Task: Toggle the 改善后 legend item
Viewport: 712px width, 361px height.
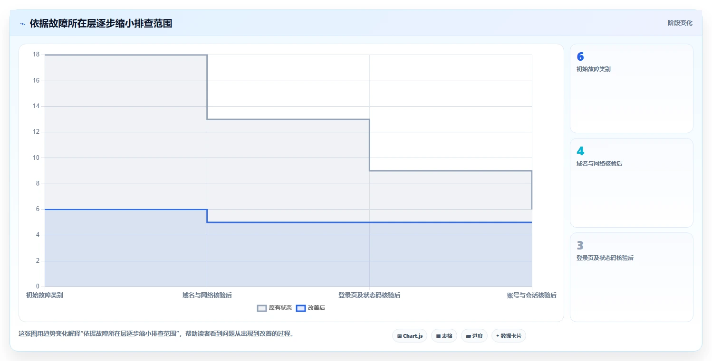Action: point(310,308)
